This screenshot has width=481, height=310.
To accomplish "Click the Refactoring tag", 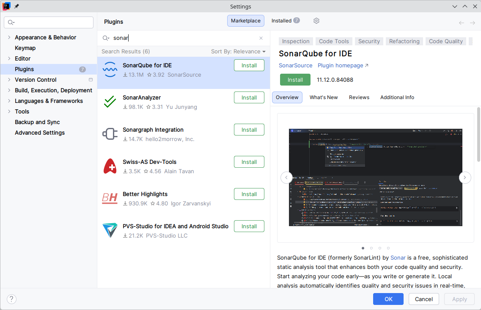I will click(404, 41).
